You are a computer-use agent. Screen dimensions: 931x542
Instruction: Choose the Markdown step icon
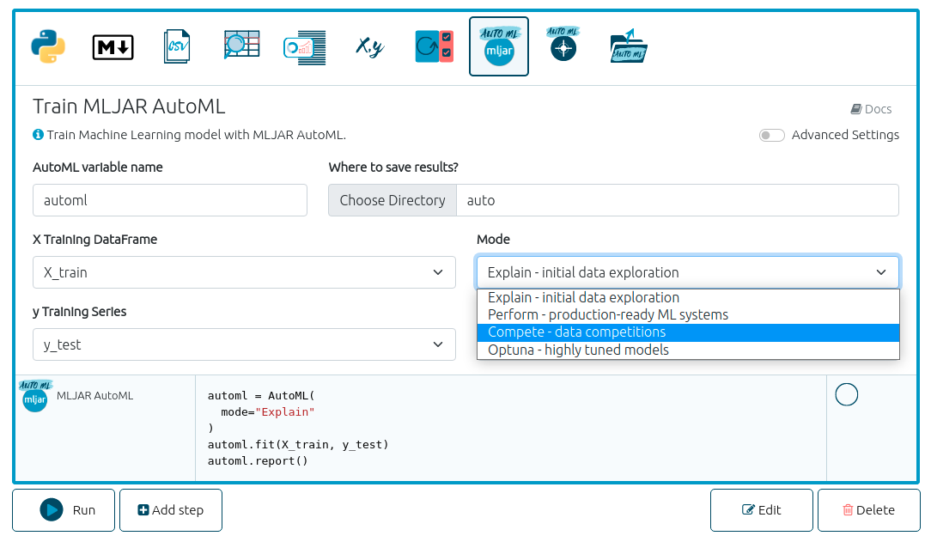113,47
